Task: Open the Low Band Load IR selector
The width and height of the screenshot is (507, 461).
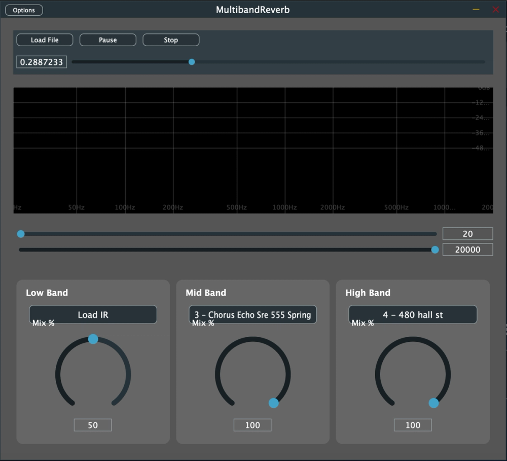Action: click(x=93, y=314)
